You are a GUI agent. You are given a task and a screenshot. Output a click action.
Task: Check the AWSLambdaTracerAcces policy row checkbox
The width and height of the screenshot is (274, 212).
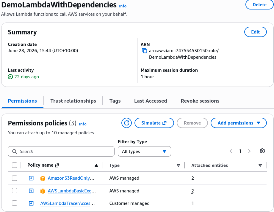pos(15,203)
